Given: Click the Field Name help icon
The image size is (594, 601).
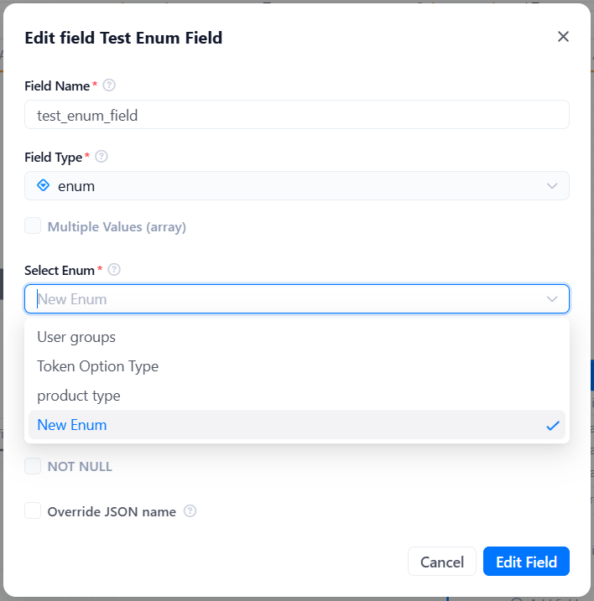Looking at the screenshot, I should 109,85.
